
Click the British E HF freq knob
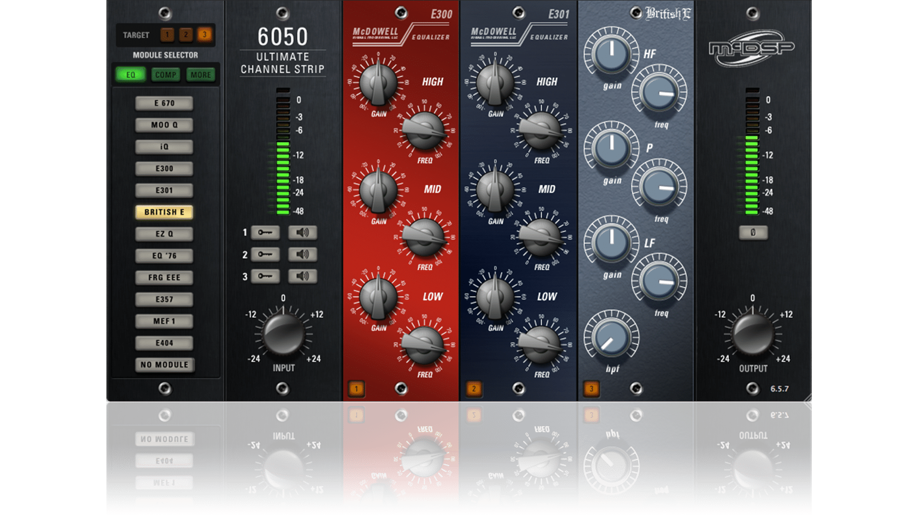(x=659, y=92)
